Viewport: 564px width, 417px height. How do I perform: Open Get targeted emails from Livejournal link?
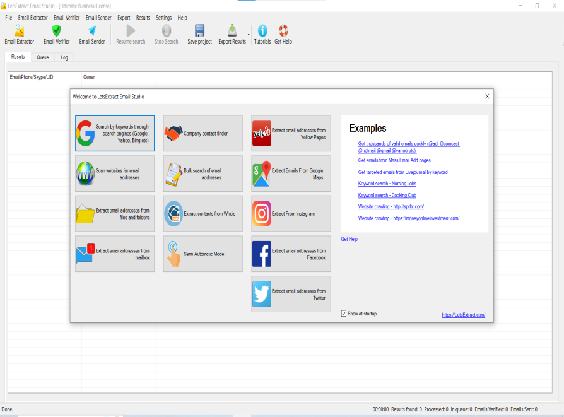click(x=403, y=172)
